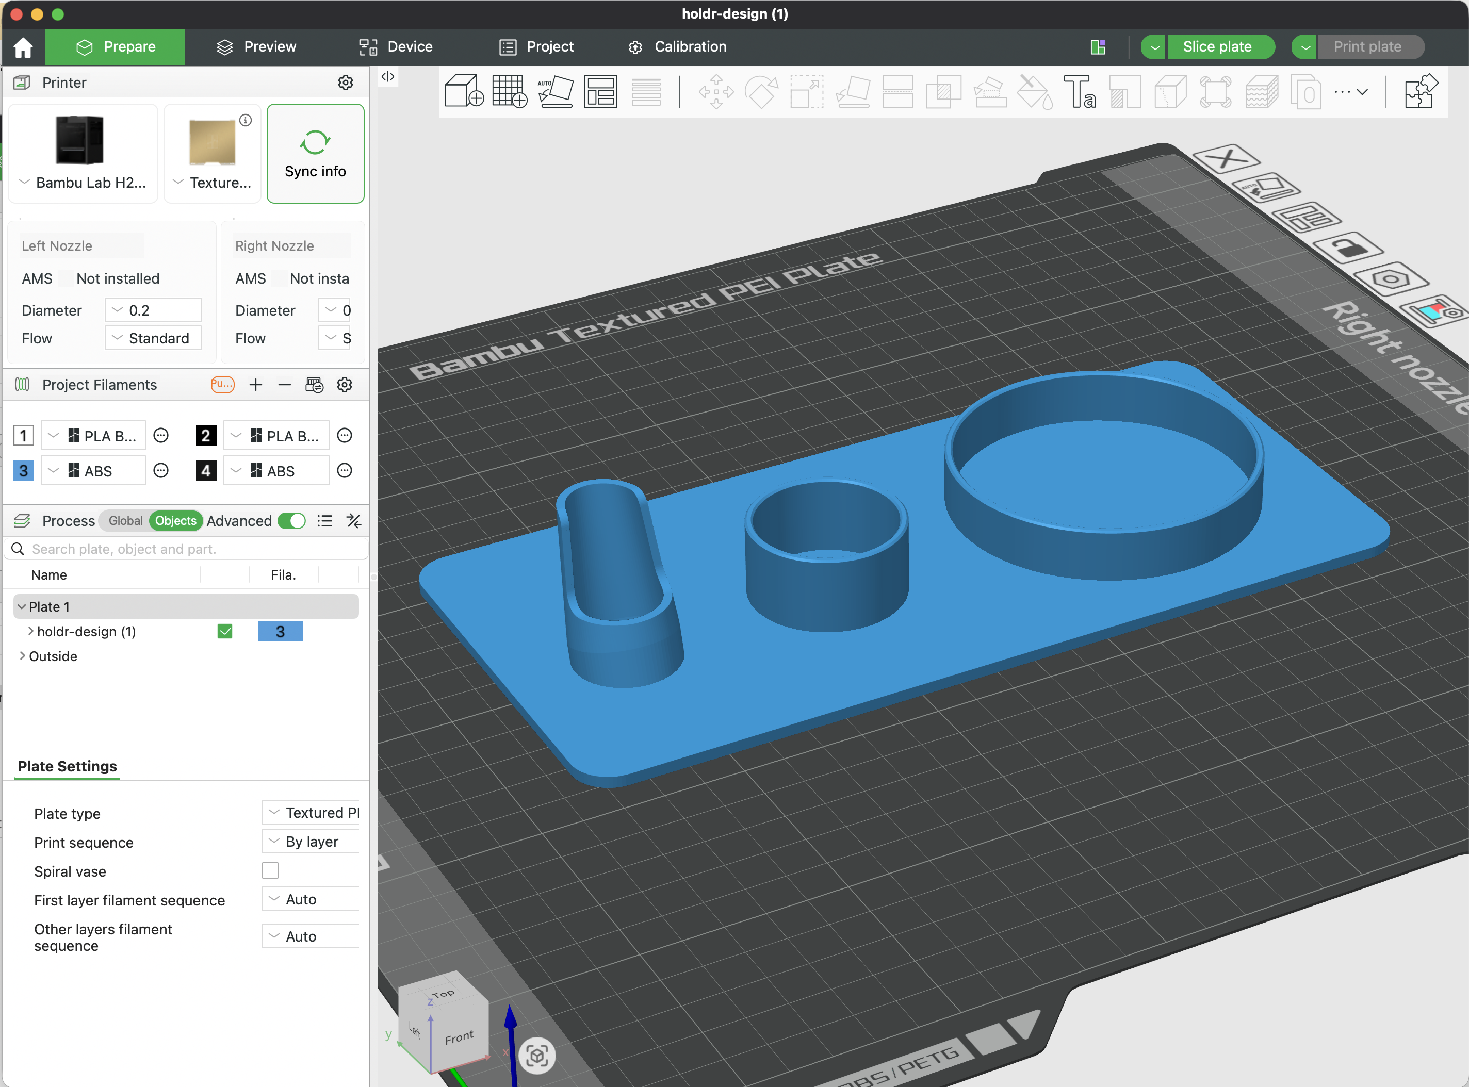Click the plate and object search field
The width and height of the screenshot is (1469, 1087).
click(x=184, y=548)
